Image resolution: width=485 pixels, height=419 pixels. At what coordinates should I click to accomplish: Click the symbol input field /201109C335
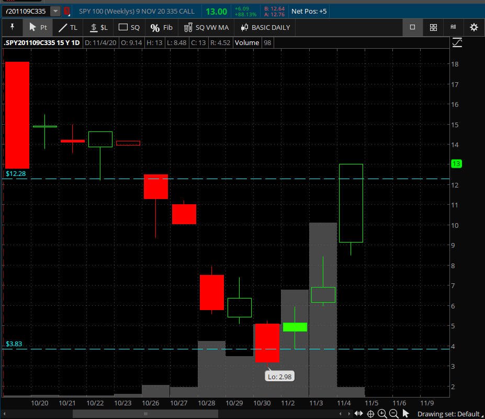25,11
